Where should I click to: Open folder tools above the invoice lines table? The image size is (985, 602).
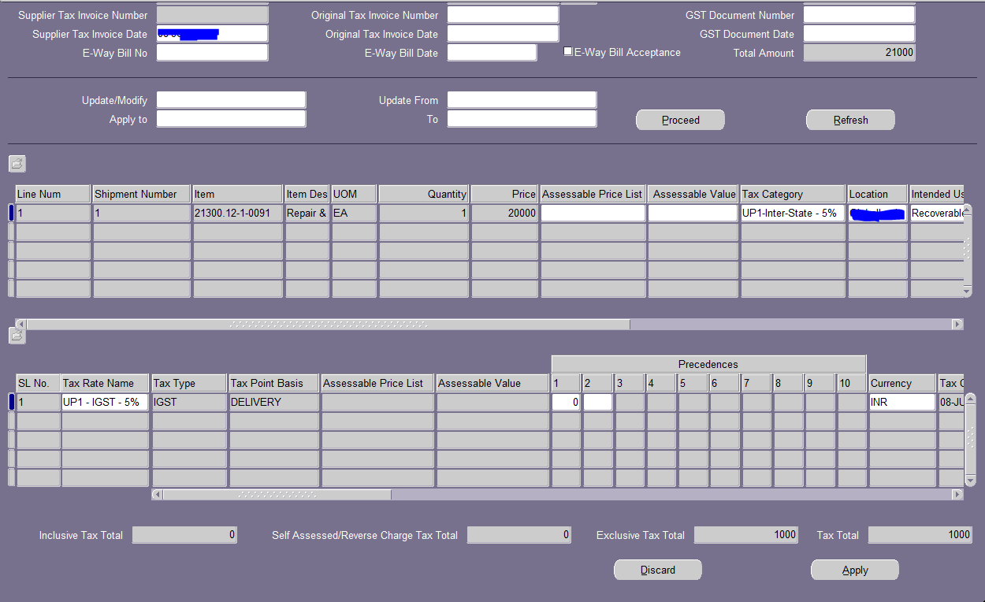[17, 164]
